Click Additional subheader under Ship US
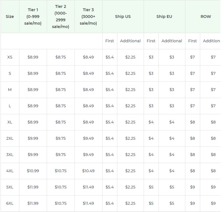 pos(130,41)
